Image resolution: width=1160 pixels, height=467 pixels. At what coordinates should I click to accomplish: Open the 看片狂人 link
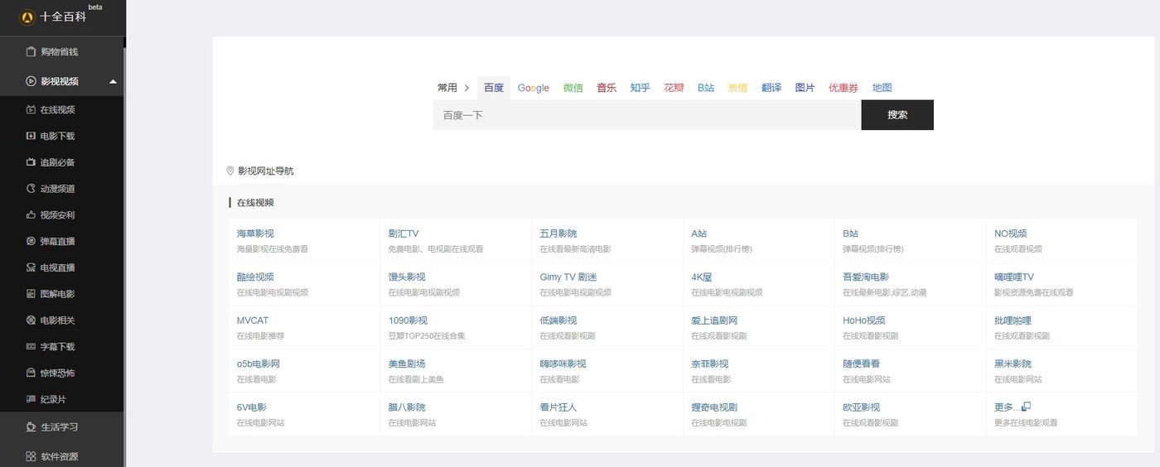(x=558, y=407)
